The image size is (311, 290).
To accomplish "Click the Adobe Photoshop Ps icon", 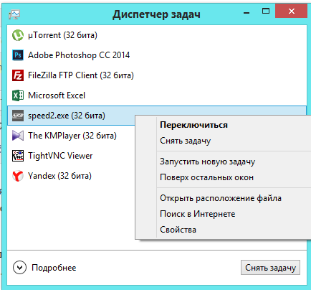I will (18, 55).
